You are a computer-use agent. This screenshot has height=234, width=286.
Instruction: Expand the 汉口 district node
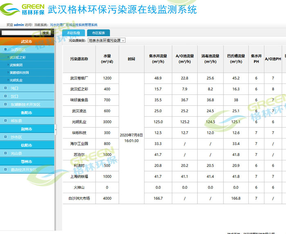pyautogui.click(x=5, y=96)
